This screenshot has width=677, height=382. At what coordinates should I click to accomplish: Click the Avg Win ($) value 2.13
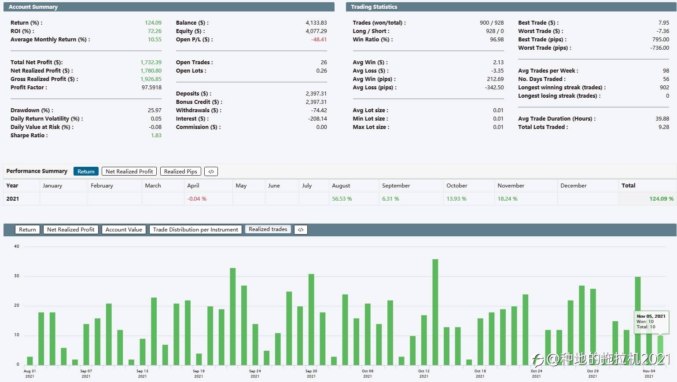pos(499,62)
